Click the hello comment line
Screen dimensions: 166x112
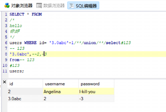16,26
